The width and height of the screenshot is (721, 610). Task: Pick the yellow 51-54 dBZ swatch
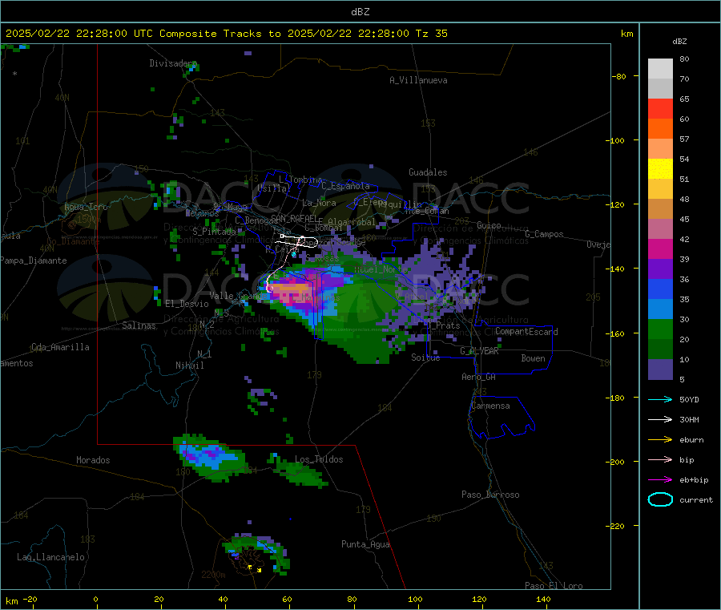pos(660,169)
